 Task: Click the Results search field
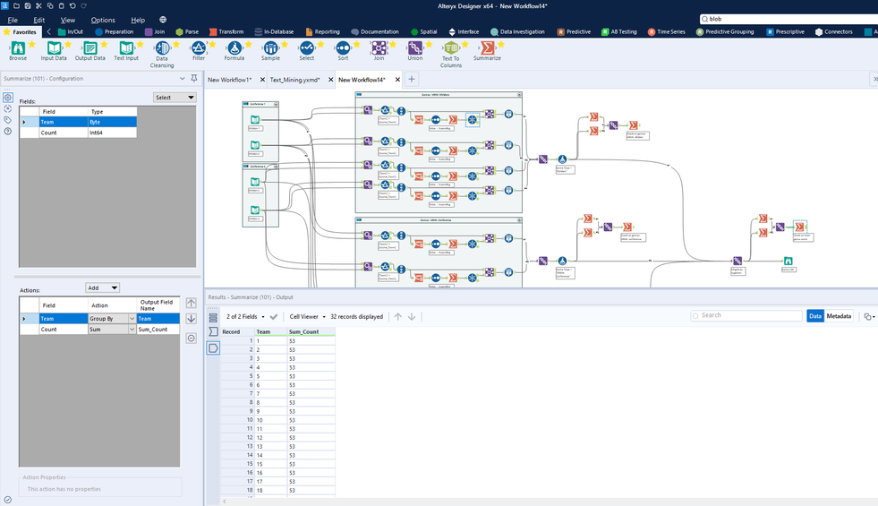[746, 315]
